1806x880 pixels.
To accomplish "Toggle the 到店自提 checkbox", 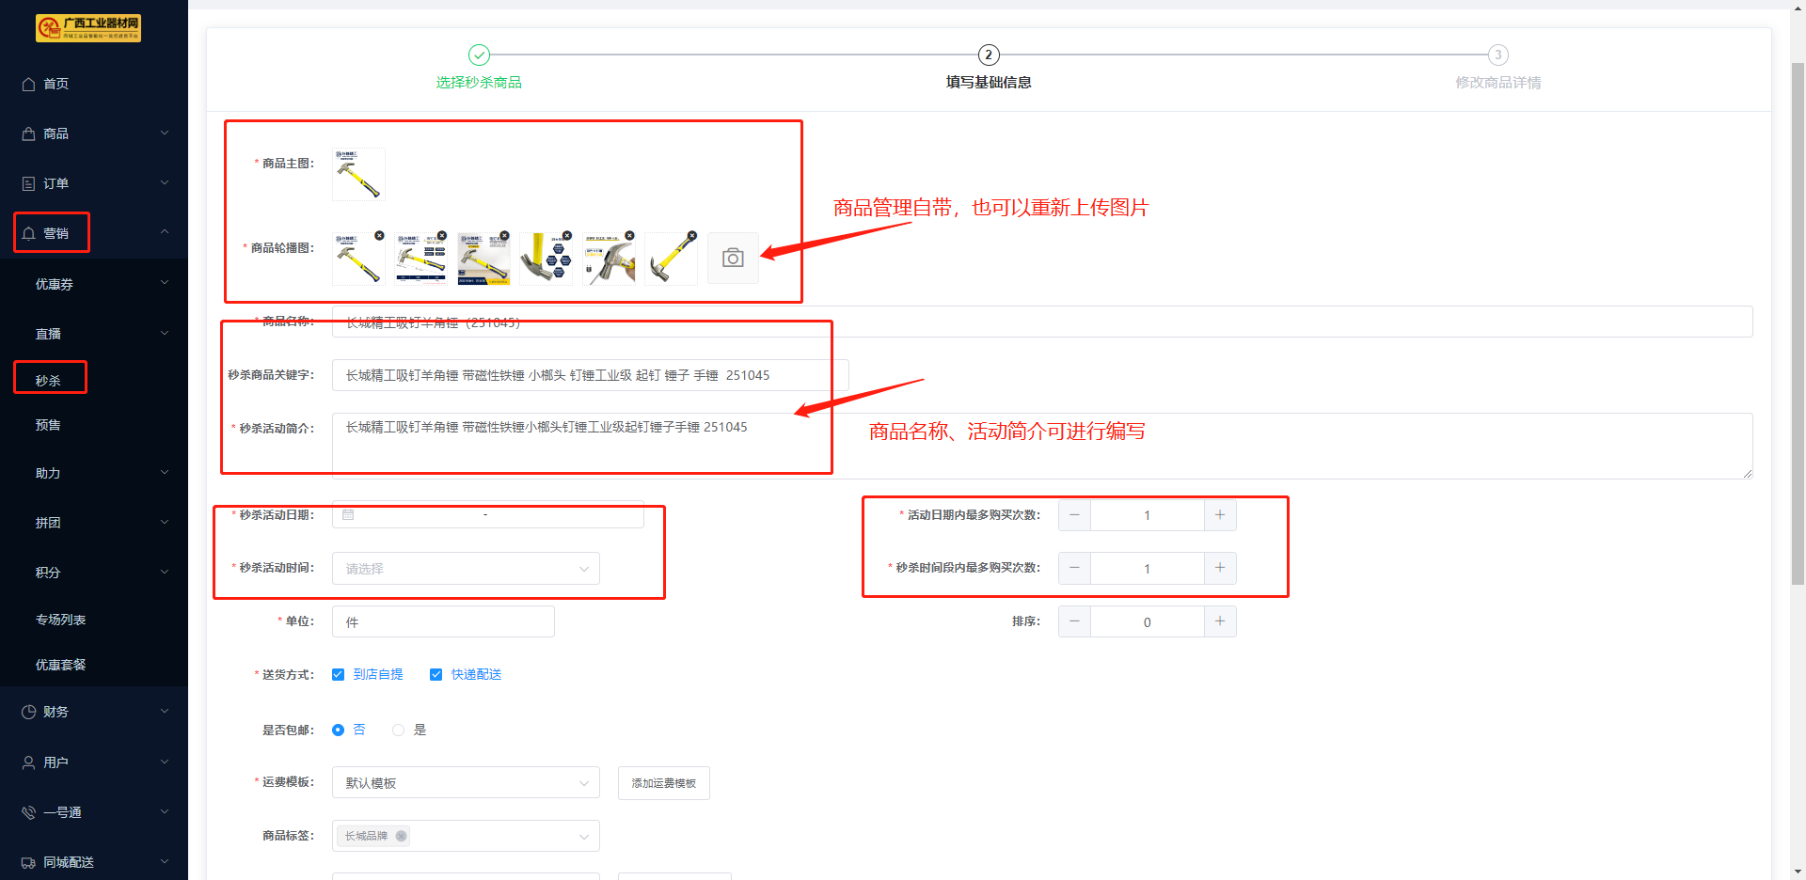I will (x=339, y=675).
